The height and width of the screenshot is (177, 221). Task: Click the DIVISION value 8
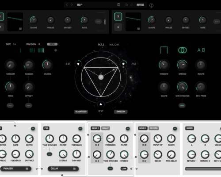(39, 44)
